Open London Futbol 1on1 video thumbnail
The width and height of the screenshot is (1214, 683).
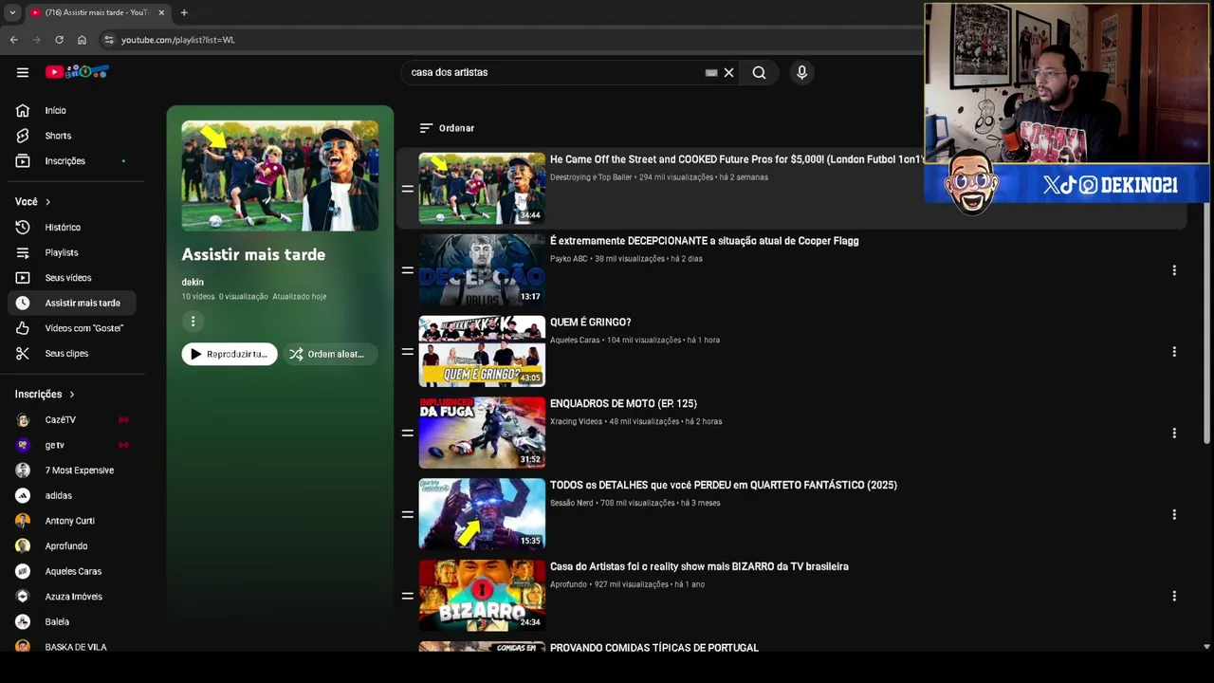(x=482, y=188)
